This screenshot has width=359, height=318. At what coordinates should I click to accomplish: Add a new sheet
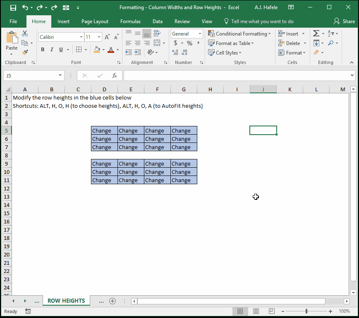112,301
